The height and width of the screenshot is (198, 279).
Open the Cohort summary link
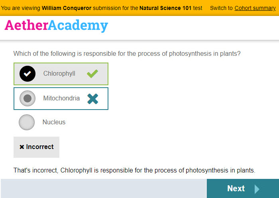255,8
